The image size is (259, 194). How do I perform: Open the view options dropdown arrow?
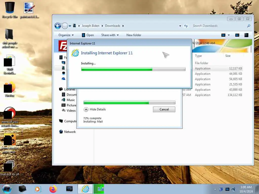pyautogui.click(x=229, y=35)
